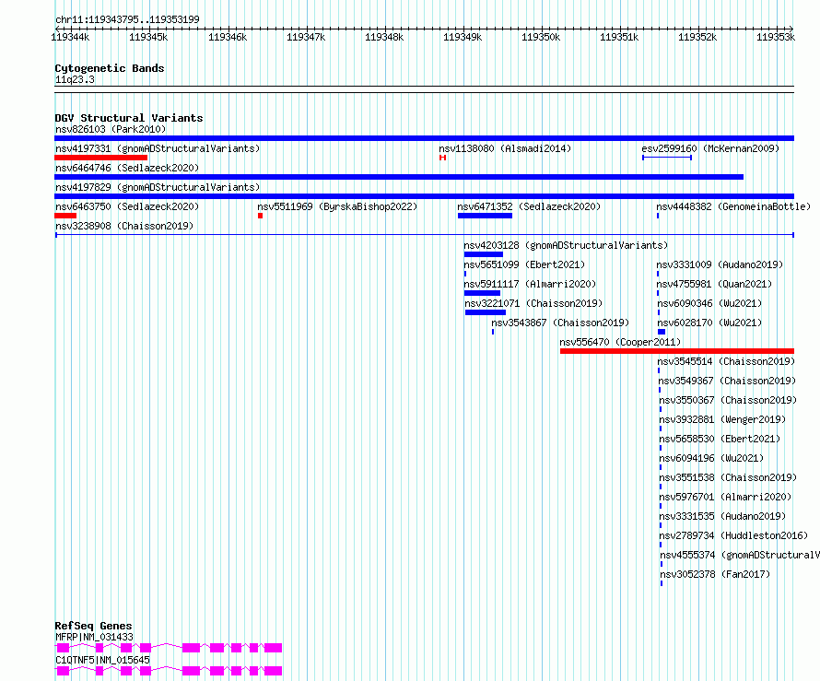Click the Cytogenetic Bands track title
Viewport: 820px width, 681px height.
click(x=110, y=68)
